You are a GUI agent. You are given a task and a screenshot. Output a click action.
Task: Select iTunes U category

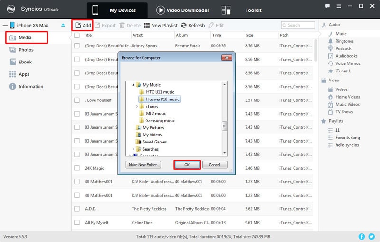coord(340,71)
